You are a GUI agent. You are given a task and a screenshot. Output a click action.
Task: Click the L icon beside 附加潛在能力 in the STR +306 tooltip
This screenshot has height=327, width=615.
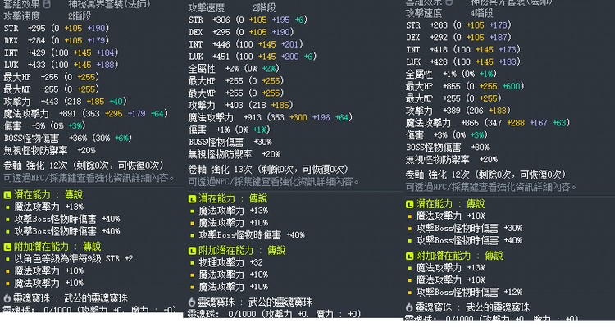click(192, 251)
